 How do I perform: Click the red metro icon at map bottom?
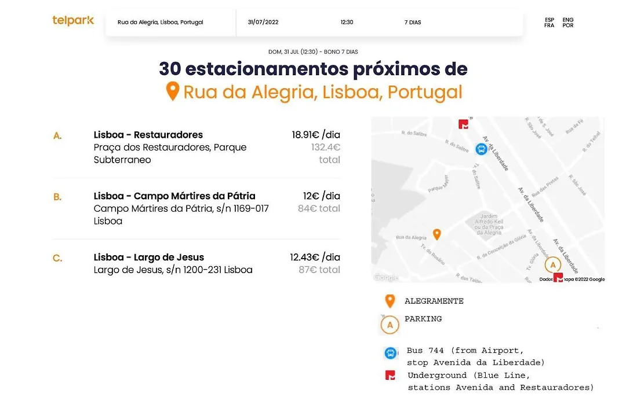pyautogui.click(x=558, y=277)
